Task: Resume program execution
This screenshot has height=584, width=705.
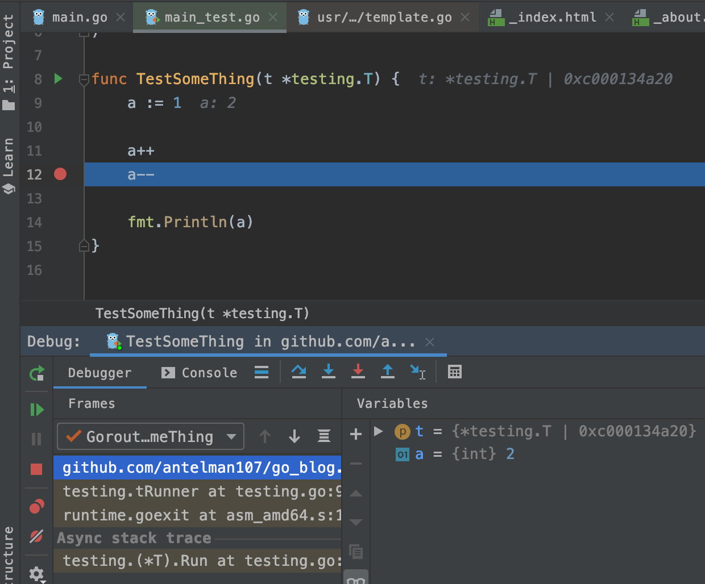Action: pos(37,410)
